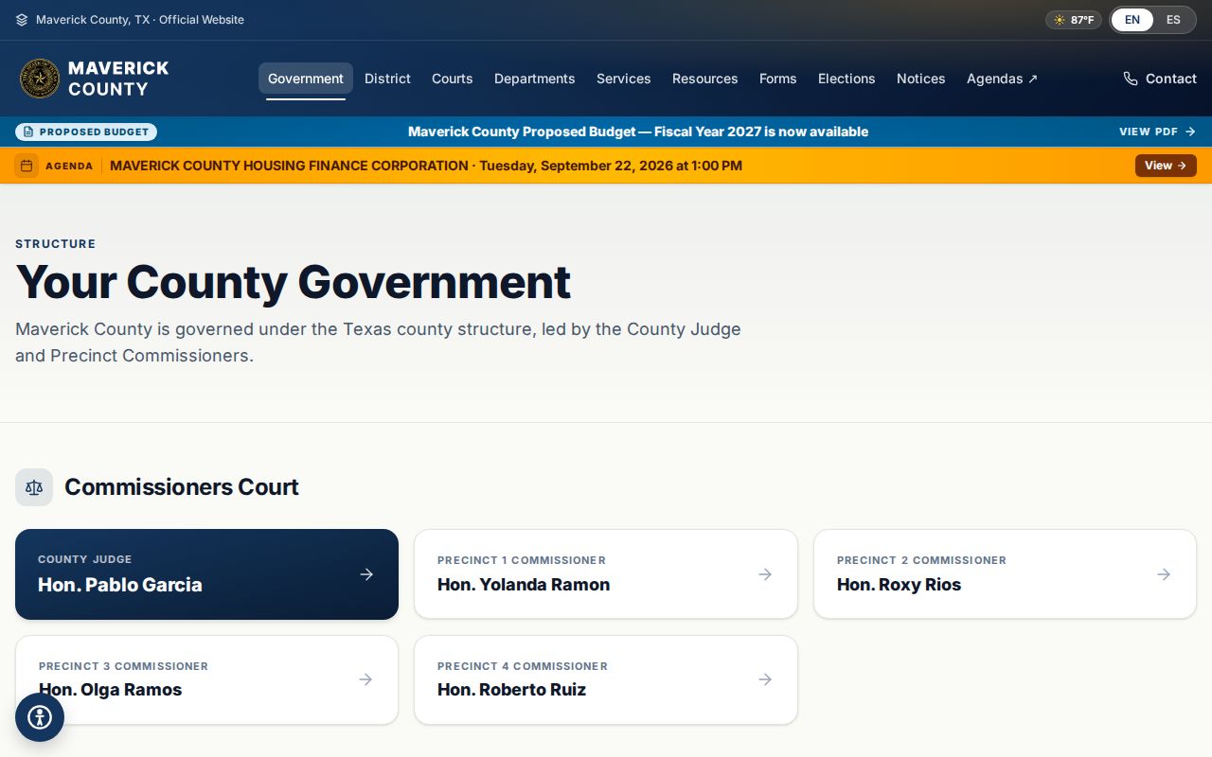The width and height of the screenshot is (1212, 757).
Task: Open the Services menu
Action: click(x=624, y=79)
